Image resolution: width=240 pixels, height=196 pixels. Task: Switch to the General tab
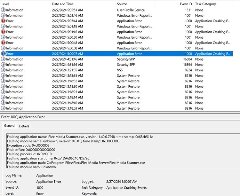tap(10, 126)
